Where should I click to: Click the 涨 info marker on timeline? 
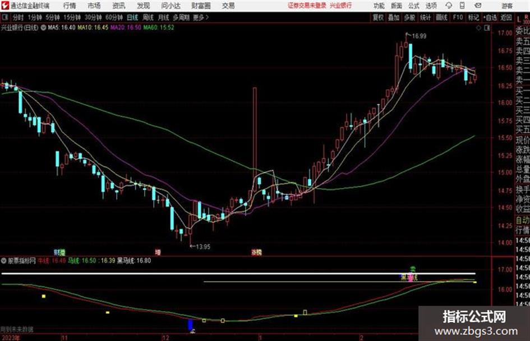point(254,252)
